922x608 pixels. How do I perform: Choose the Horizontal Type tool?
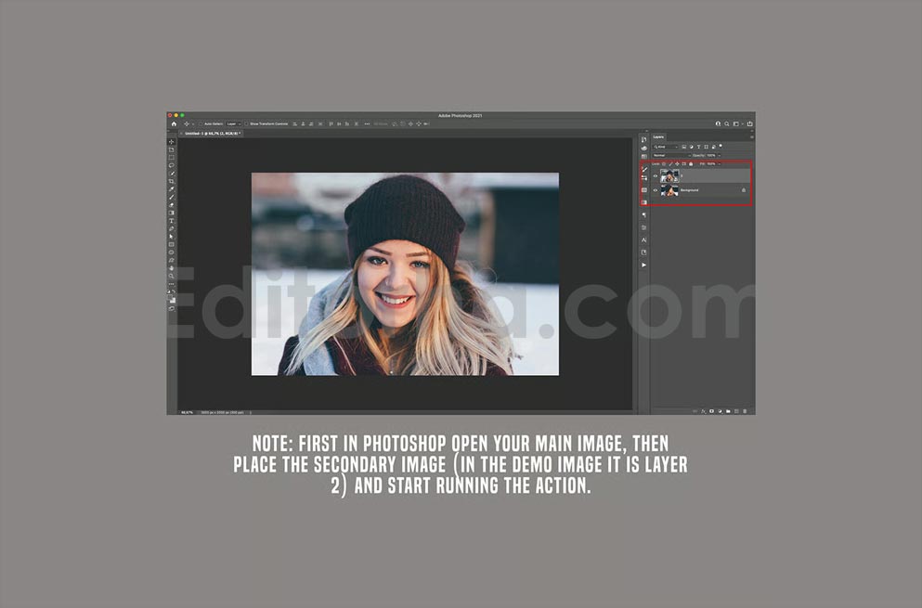pyautogui.click(x=172, y=221)
